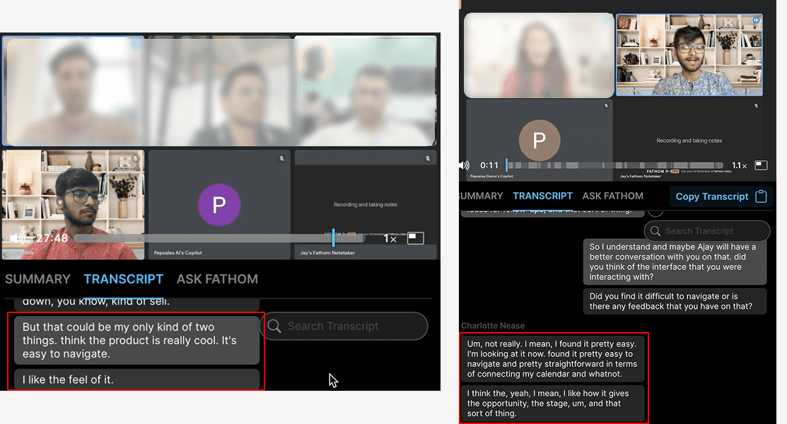Click "Recording and taking notes" in right tile
Viewport: 787px width, 424px height.
pyautogui.click(x=689, y=141)
